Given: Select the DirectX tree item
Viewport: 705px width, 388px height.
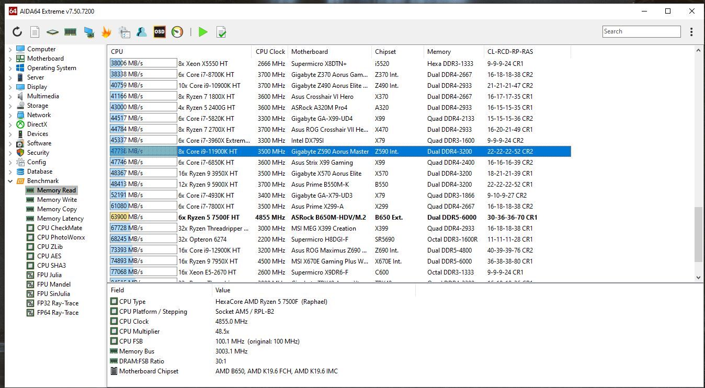Looking at the screenshot, I should [37, 124].
